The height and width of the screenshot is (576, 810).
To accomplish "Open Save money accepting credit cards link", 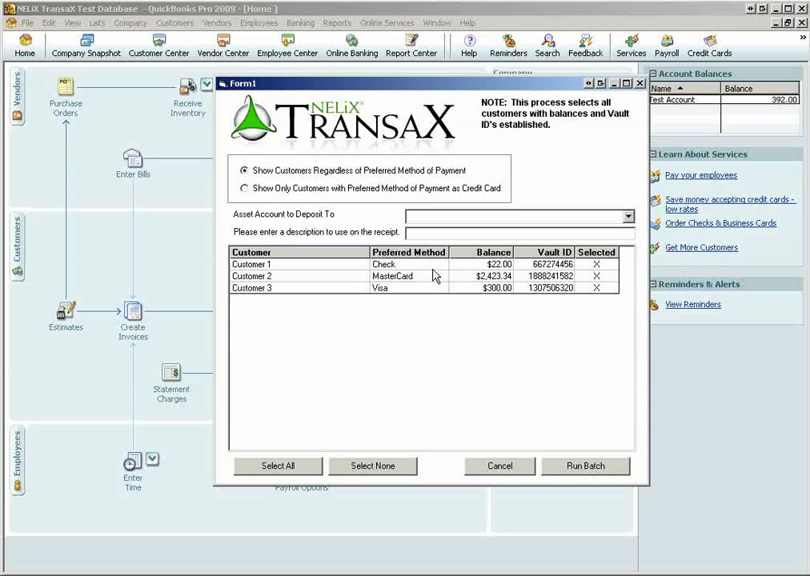I will click(729, 204).
